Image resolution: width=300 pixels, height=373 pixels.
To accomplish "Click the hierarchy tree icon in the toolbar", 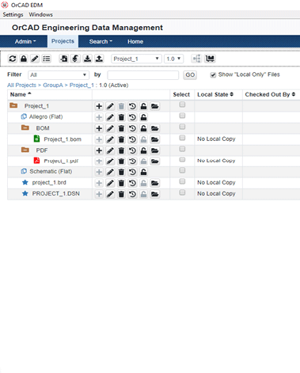I will point(196,59).
